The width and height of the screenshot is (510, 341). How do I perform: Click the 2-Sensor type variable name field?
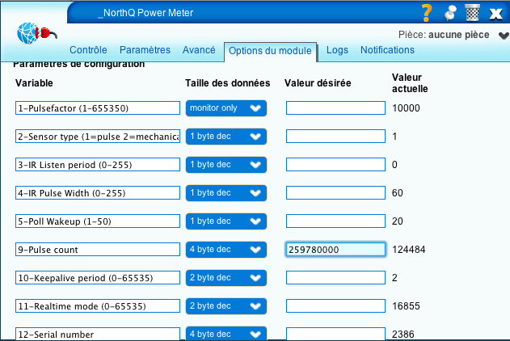click(x=98, y=137)
